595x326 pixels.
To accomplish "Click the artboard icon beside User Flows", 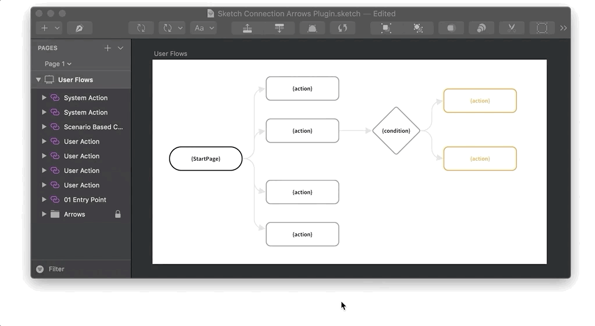I will click(49, 80).
